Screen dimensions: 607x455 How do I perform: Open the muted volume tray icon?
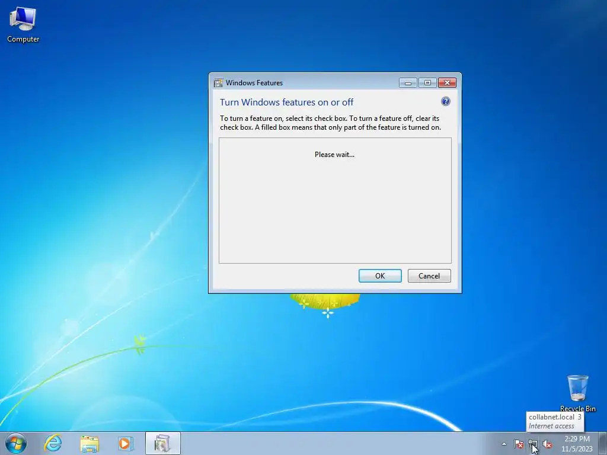coord(547,444)
